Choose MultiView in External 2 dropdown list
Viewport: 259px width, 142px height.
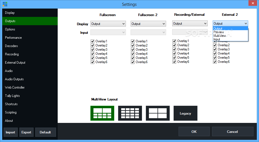tap(230, 36)
